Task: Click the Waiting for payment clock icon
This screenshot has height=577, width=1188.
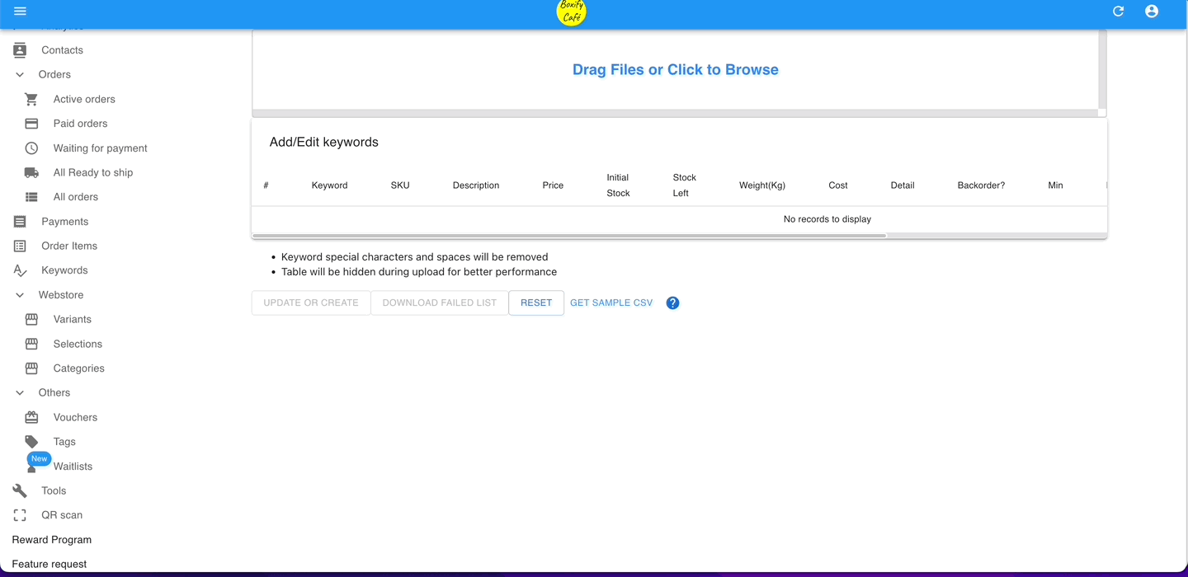Action: (31, 148)
